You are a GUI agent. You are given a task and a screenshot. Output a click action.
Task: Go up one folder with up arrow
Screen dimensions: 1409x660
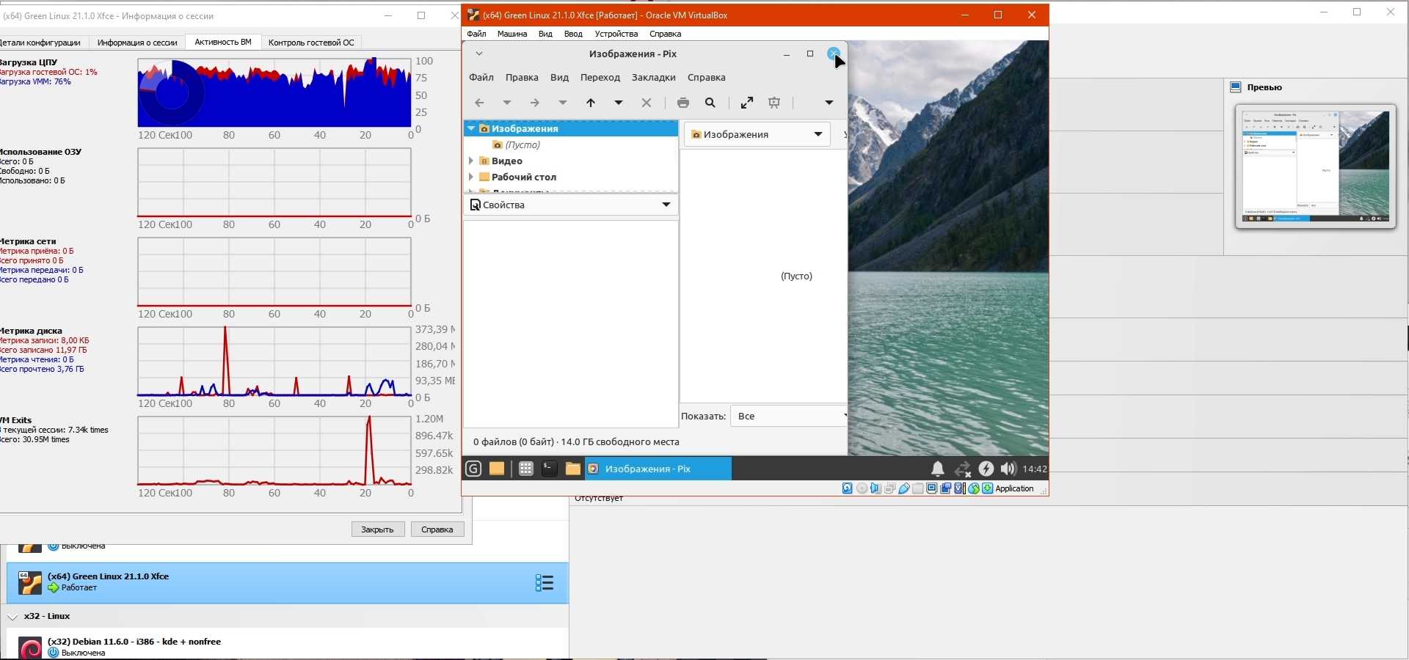pyautogui.click(x=591, y=103)
